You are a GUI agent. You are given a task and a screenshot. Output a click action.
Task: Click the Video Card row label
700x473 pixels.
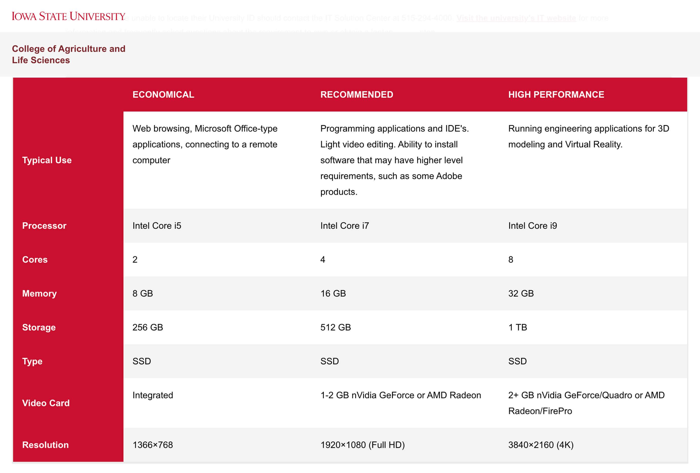click(46, 403)
